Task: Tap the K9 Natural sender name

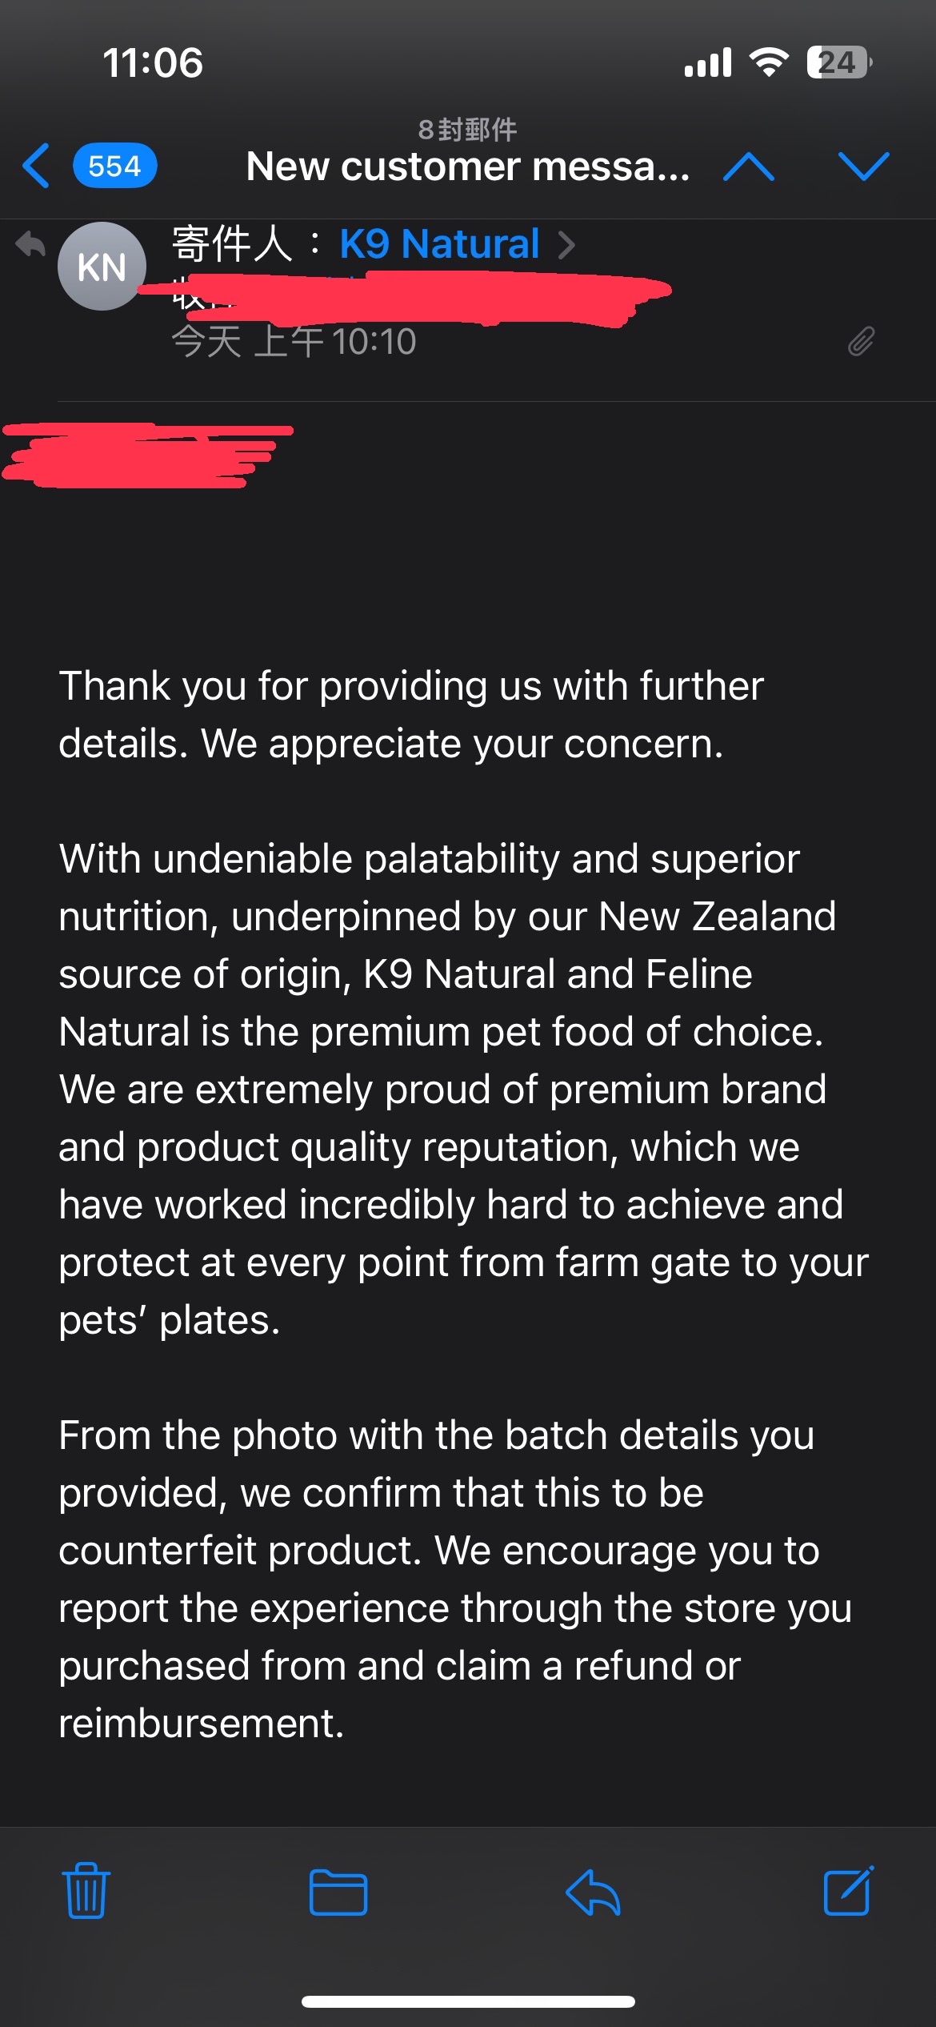Action: point(439,243)
